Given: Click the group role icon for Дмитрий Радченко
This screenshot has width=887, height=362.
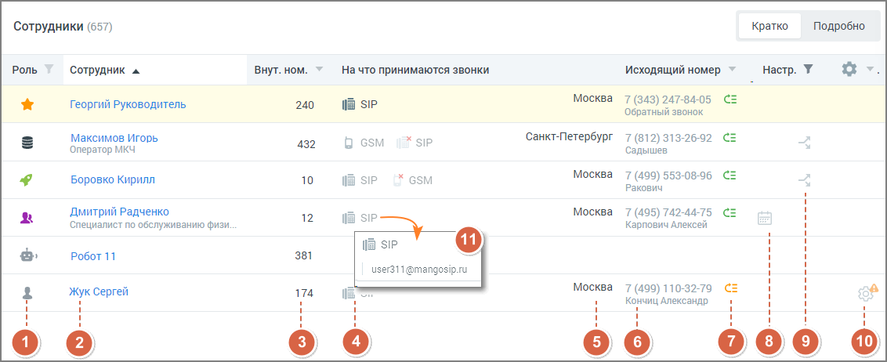Looking at the screenshot, I should click(27, 218).
